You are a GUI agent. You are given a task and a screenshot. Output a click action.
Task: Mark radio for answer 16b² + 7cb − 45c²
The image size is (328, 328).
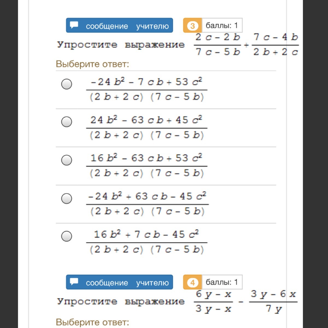(67, 236)
